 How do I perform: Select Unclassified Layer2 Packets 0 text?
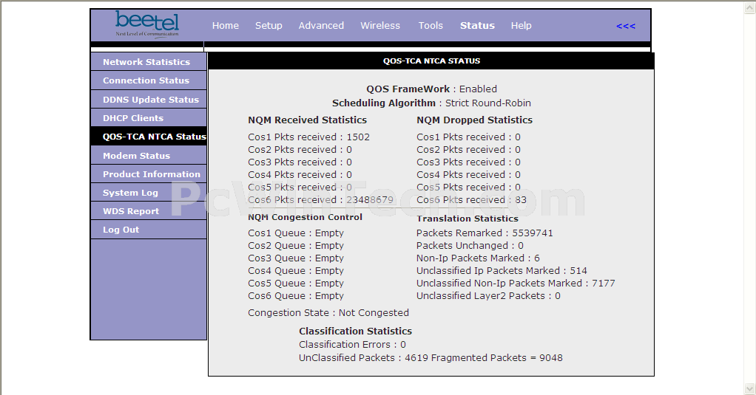click(x=488, y=296)
